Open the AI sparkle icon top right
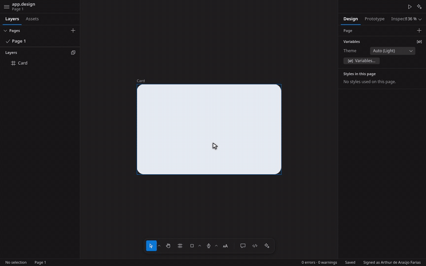Image resolution: width=426 pixels, height=266 pixels. point(419,7)
